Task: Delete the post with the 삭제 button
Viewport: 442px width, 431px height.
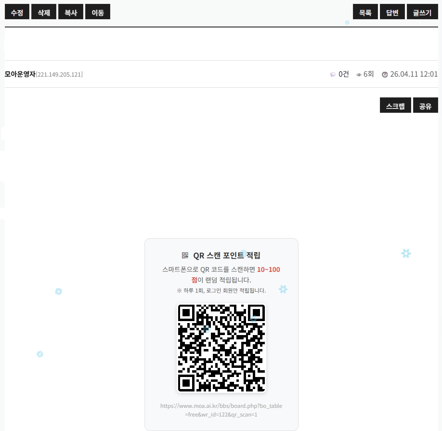Action: [x=44, y=13]
